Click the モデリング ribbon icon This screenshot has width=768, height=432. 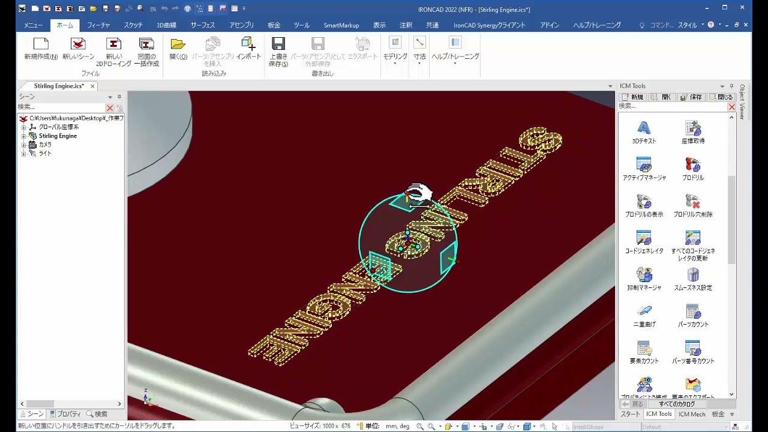point(395,43)
